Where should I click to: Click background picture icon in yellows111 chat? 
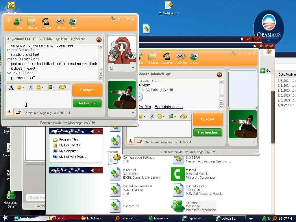50,87
